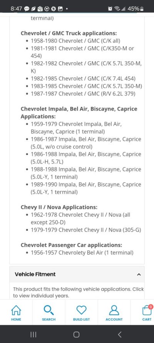154x343 pixels.
Task: Collapse Vehicle Fitment with chevron
Action: click(x=139, y=274)
